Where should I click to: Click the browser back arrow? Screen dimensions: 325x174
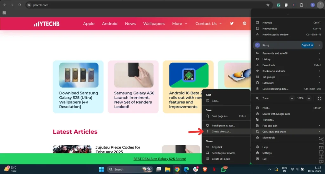[x=4, y=5]
